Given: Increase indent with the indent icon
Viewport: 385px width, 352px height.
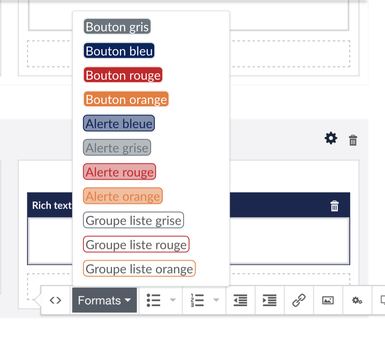Looking at the screenshot, I should 270,300.
